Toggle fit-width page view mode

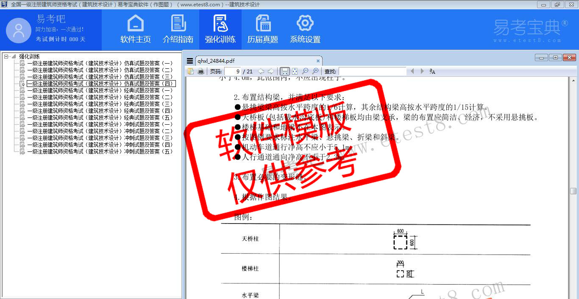(x=285, y=71)
